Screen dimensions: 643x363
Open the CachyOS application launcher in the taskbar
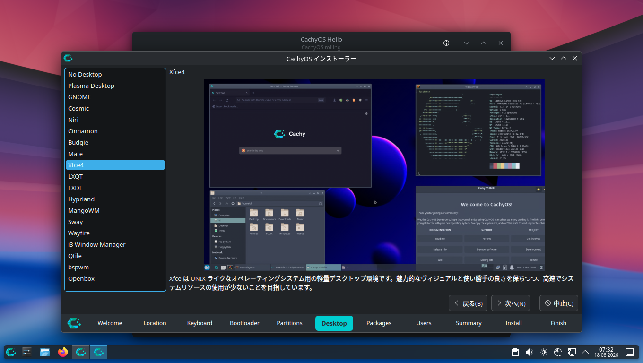point(11,352)
